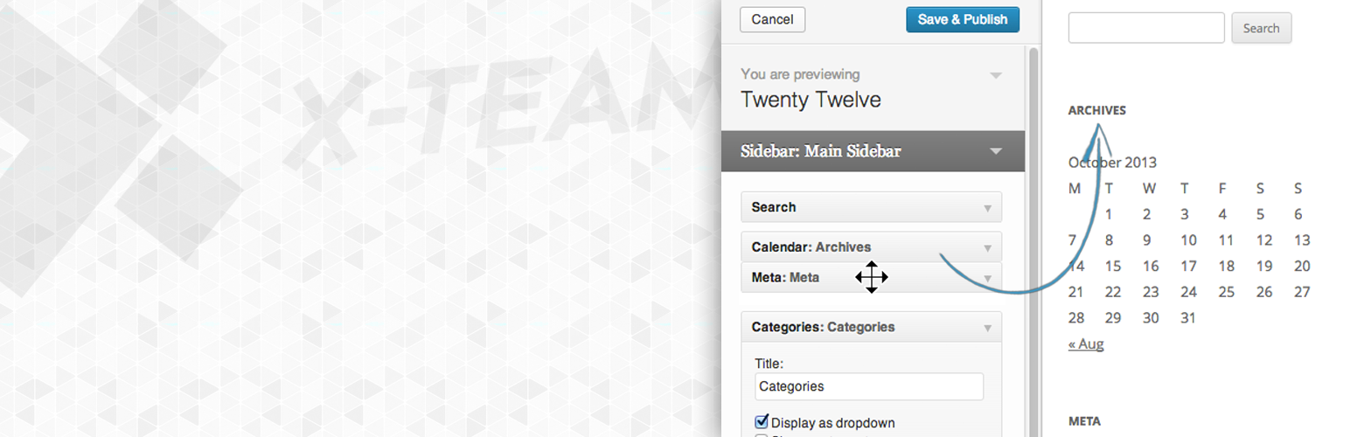Image resolution: width=1350 pixels, height=437 pixels.
Task: Open the Meta: Meta widget row
Action: 871,278
